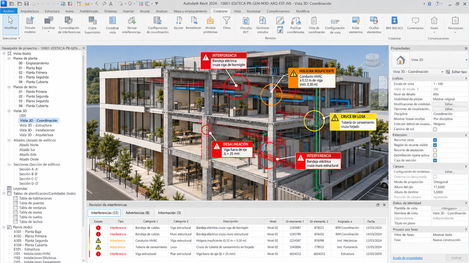Open the Archivo menu
This screenshot has height=263, width=469.
pos(9,11)
